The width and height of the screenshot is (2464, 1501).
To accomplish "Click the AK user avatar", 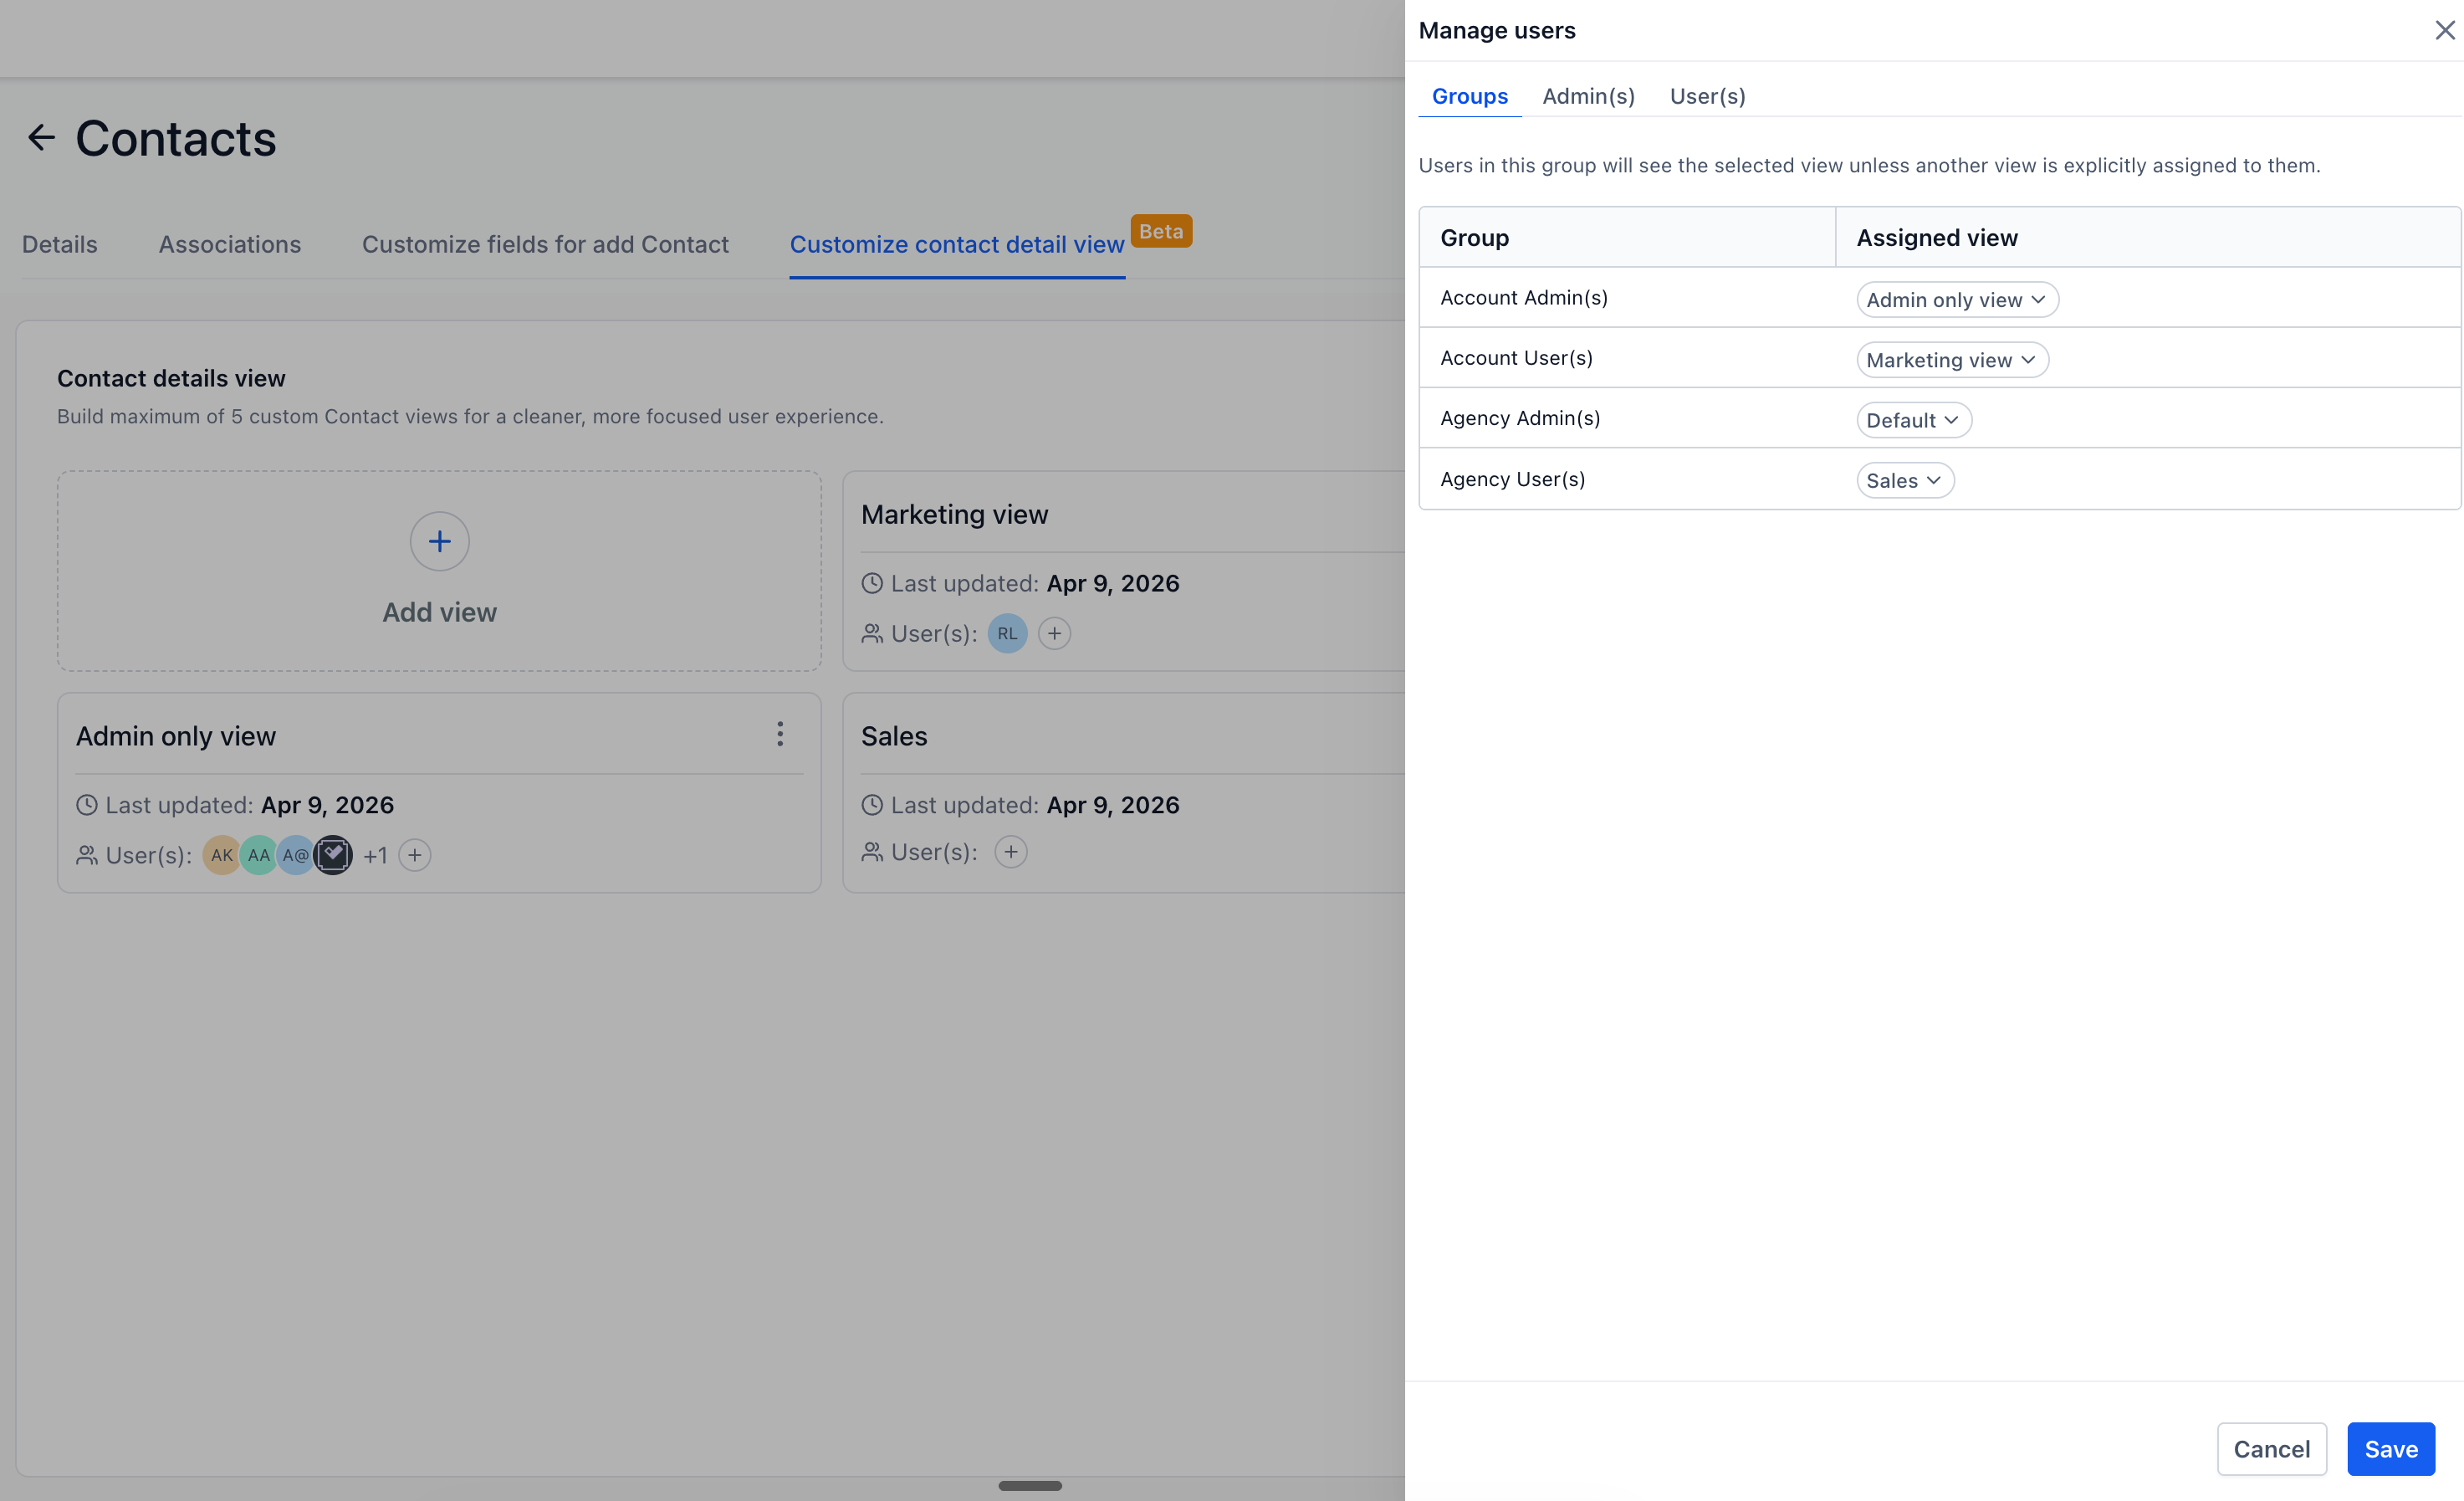I will point(221,856).
